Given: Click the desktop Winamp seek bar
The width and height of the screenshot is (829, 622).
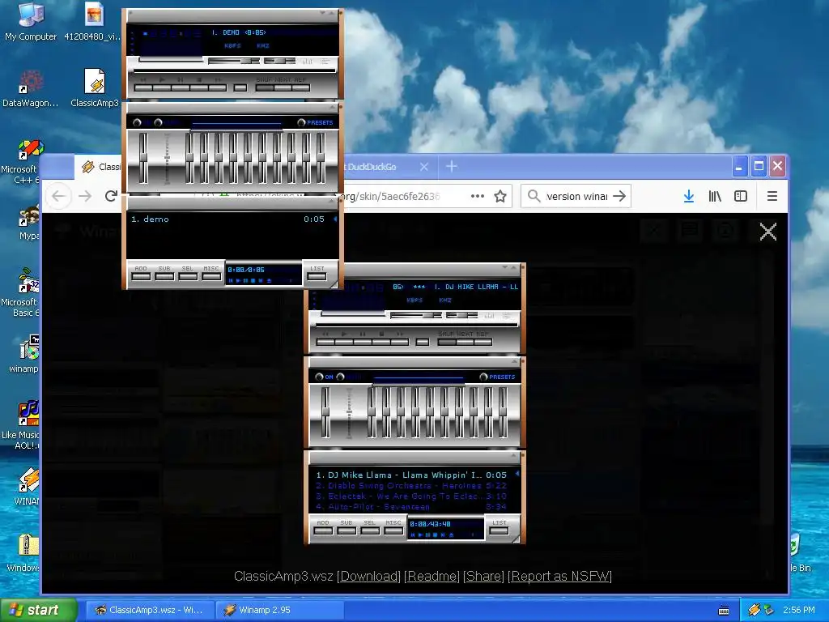Looking at the screenshot, I should point(235,71).
